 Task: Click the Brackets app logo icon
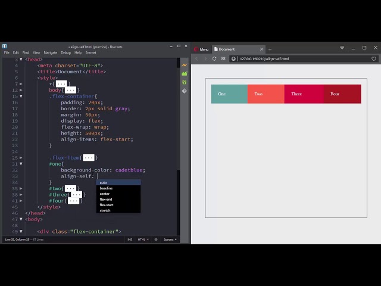click(x=4, y=46)
